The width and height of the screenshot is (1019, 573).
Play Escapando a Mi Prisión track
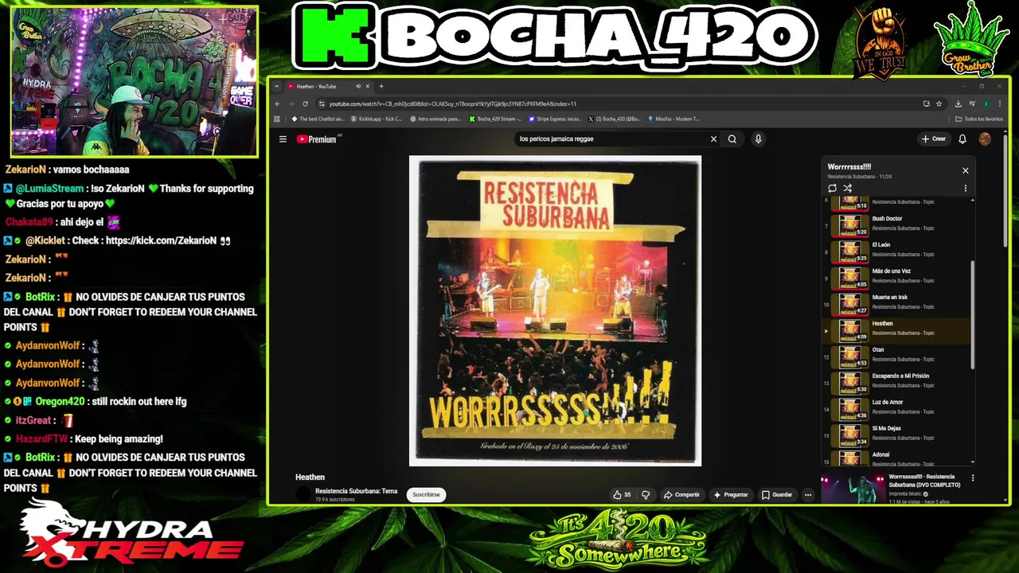click(x=896, y=381)
